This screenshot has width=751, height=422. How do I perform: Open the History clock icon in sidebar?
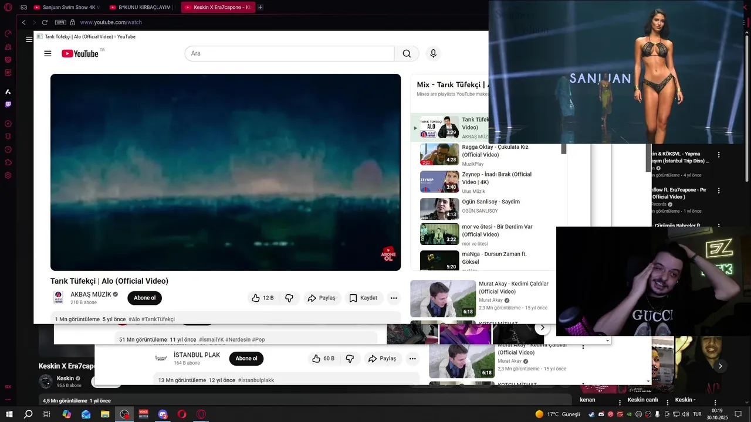[x=8, y=149]
